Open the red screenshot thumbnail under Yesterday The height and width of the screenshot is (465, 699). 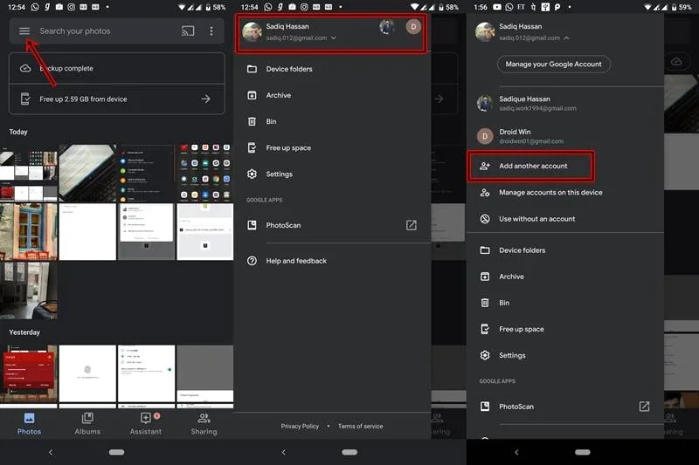[29, 373]
